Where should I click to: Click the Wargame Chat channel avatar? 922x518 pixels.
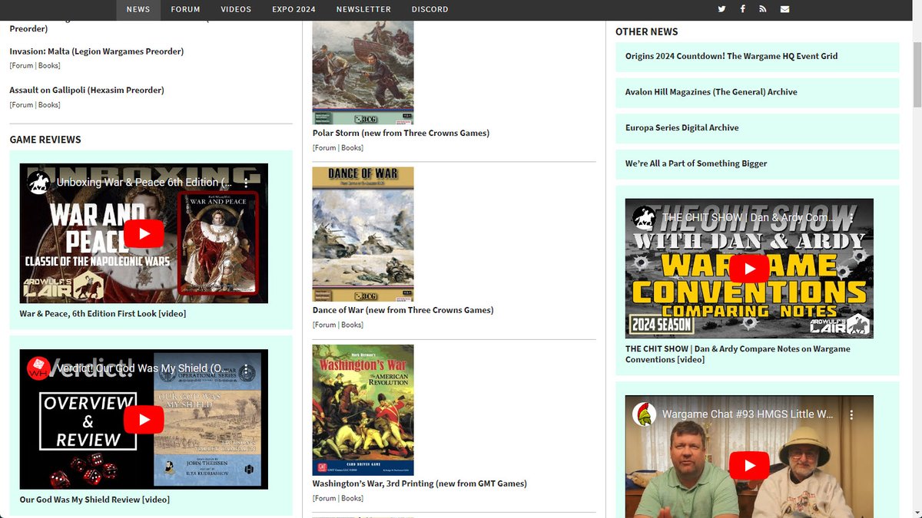642,413
